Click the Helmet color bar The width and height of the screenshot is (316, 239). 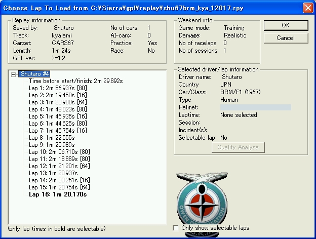click(x=256, y=107)
